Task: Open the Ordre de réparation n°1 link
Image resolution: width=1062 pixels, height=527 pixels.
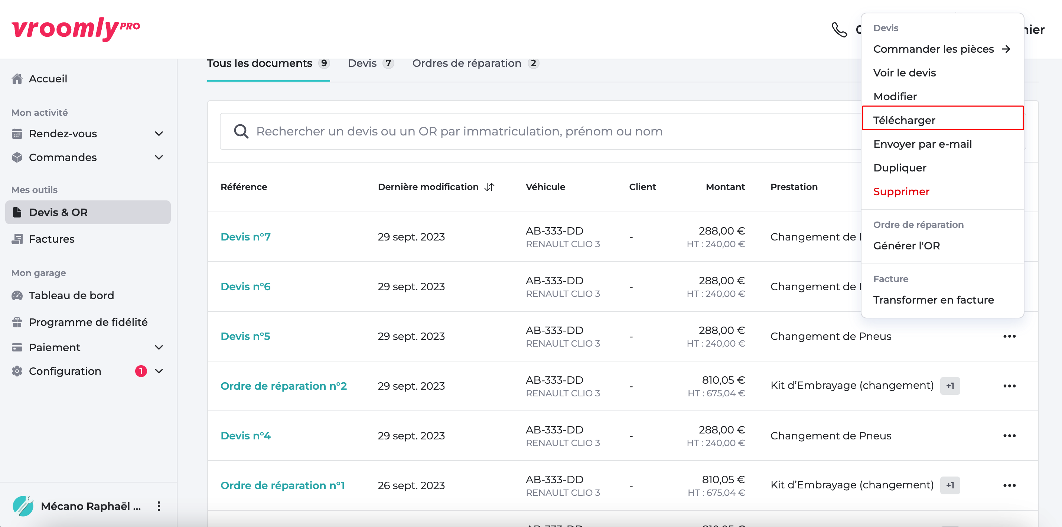Action: point(283,485)
